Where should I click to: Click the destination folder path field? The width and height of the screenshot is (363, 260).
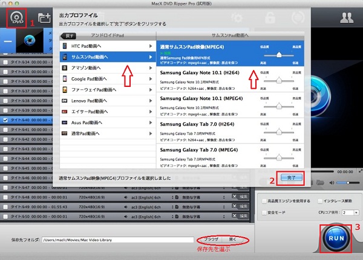(118, 240)
